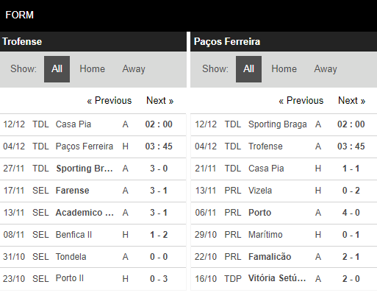
Task: Open the Farense 3 - 1 result row
Action: [93, 191]
